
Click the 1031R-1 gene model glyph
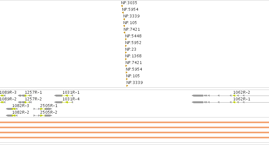pyautogui.click(x=64, y=96)
